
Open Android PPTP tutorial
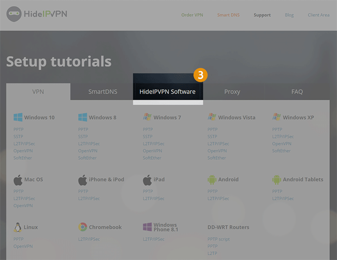[x=213, y=191]
